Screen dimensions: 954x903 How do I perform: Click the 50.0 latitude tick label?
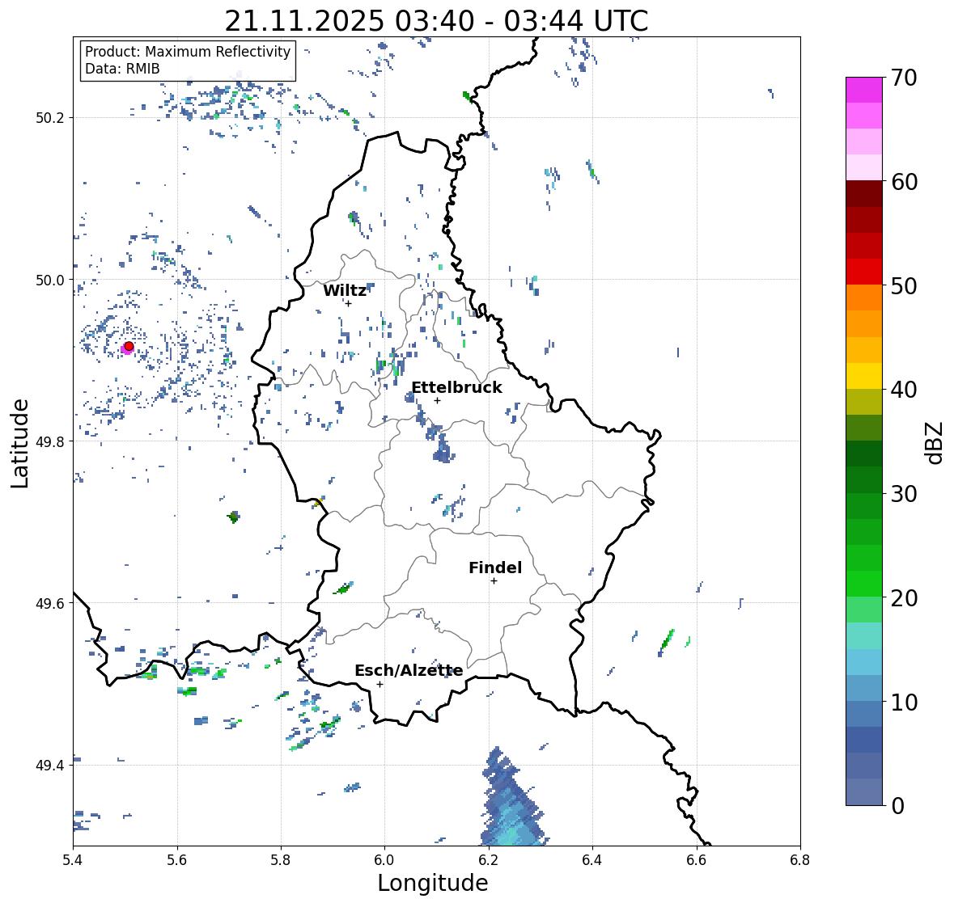(50, 281)
